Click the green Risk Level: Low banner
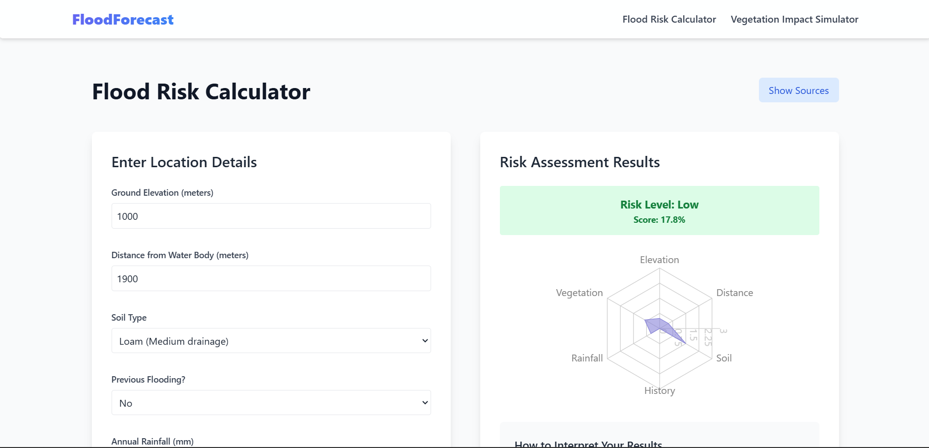 (x=659, y=210)
